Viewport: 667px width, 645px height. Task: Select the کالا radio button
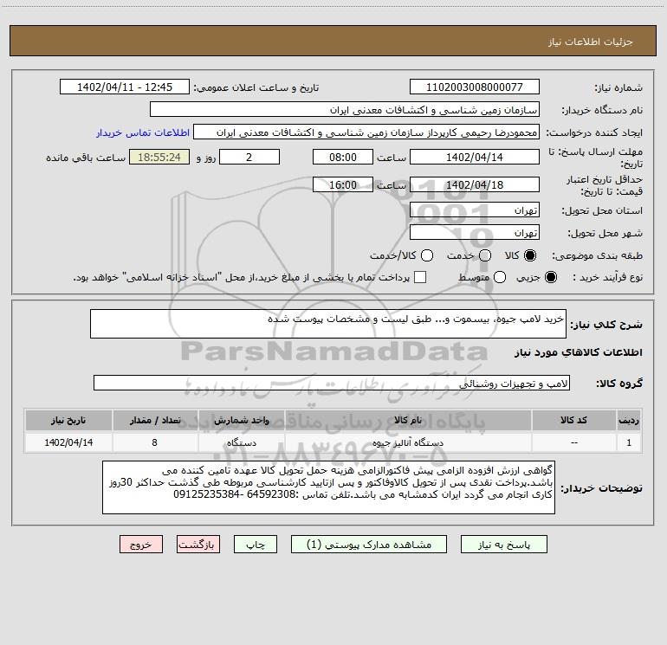click(x=530, y=255)
